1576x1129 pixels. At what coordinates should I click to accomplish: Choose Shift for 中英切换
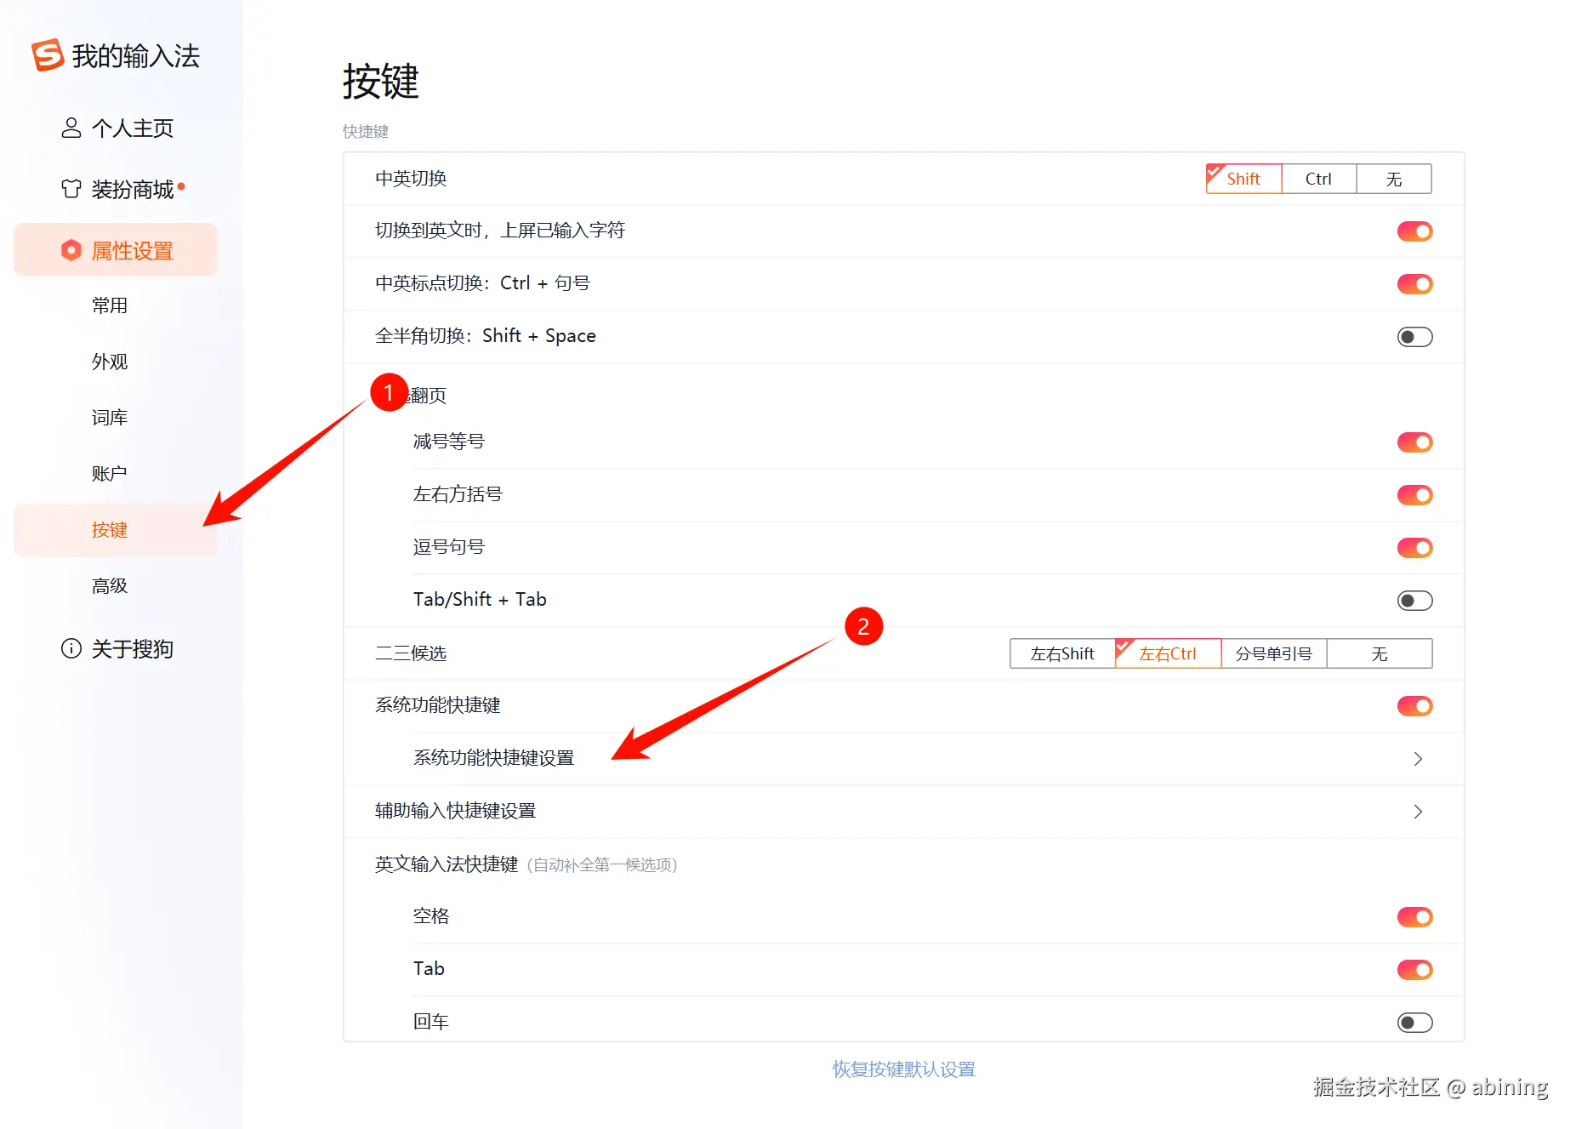(x=1243, y=179)
